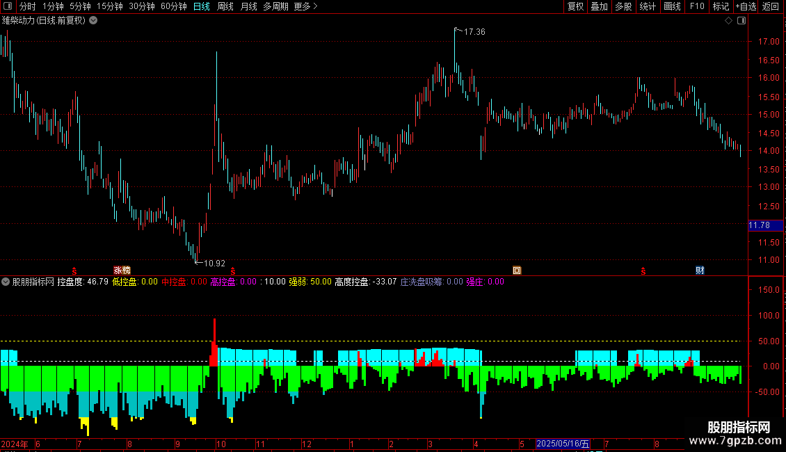Open the 股朋指标网 indicator dropdown circle
The height and width of the screenshot is (452, 786).
coord(6,282)
